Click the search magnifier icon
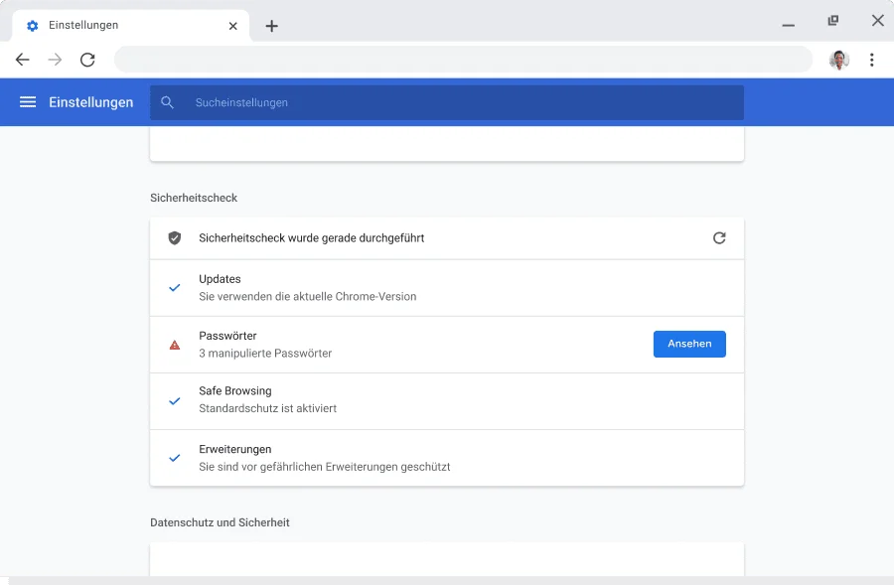 pos(167,102)
